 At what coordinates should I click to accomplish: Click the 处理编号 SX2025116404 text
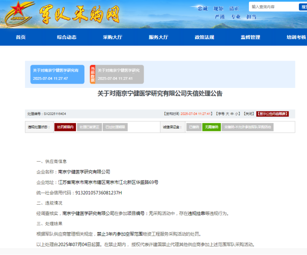click(46, 114)
